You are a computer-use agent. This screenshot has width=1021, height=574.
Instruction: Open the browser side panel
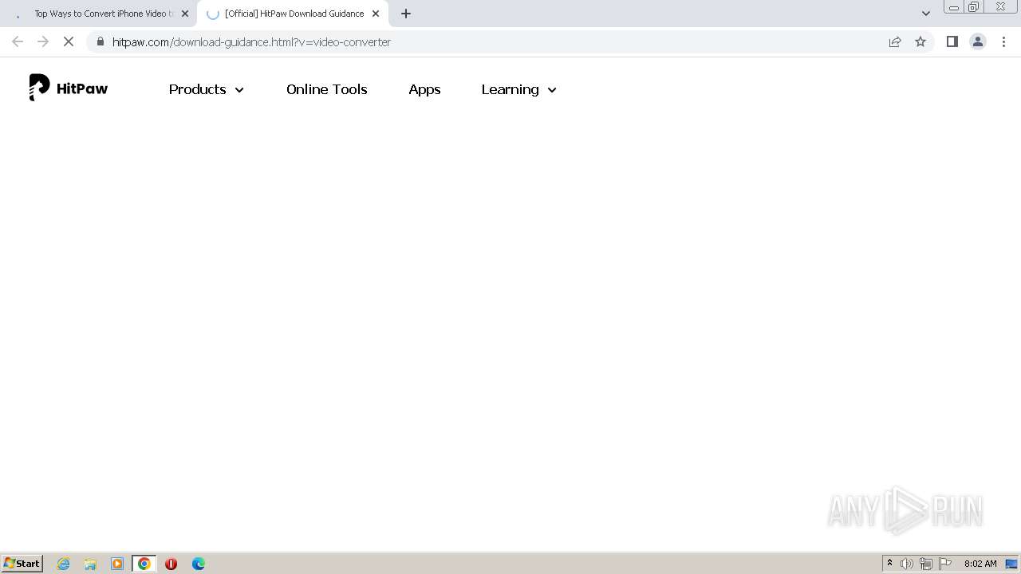[952, 41]
